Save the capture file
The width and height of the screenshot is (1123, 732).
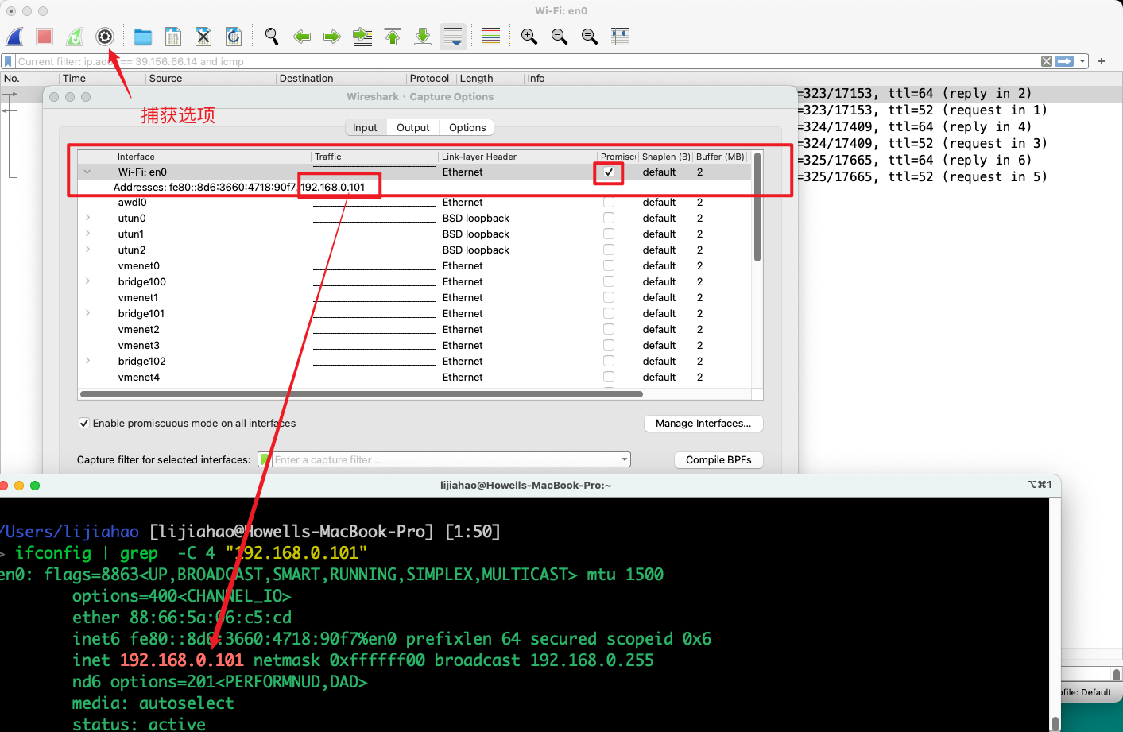173,37
